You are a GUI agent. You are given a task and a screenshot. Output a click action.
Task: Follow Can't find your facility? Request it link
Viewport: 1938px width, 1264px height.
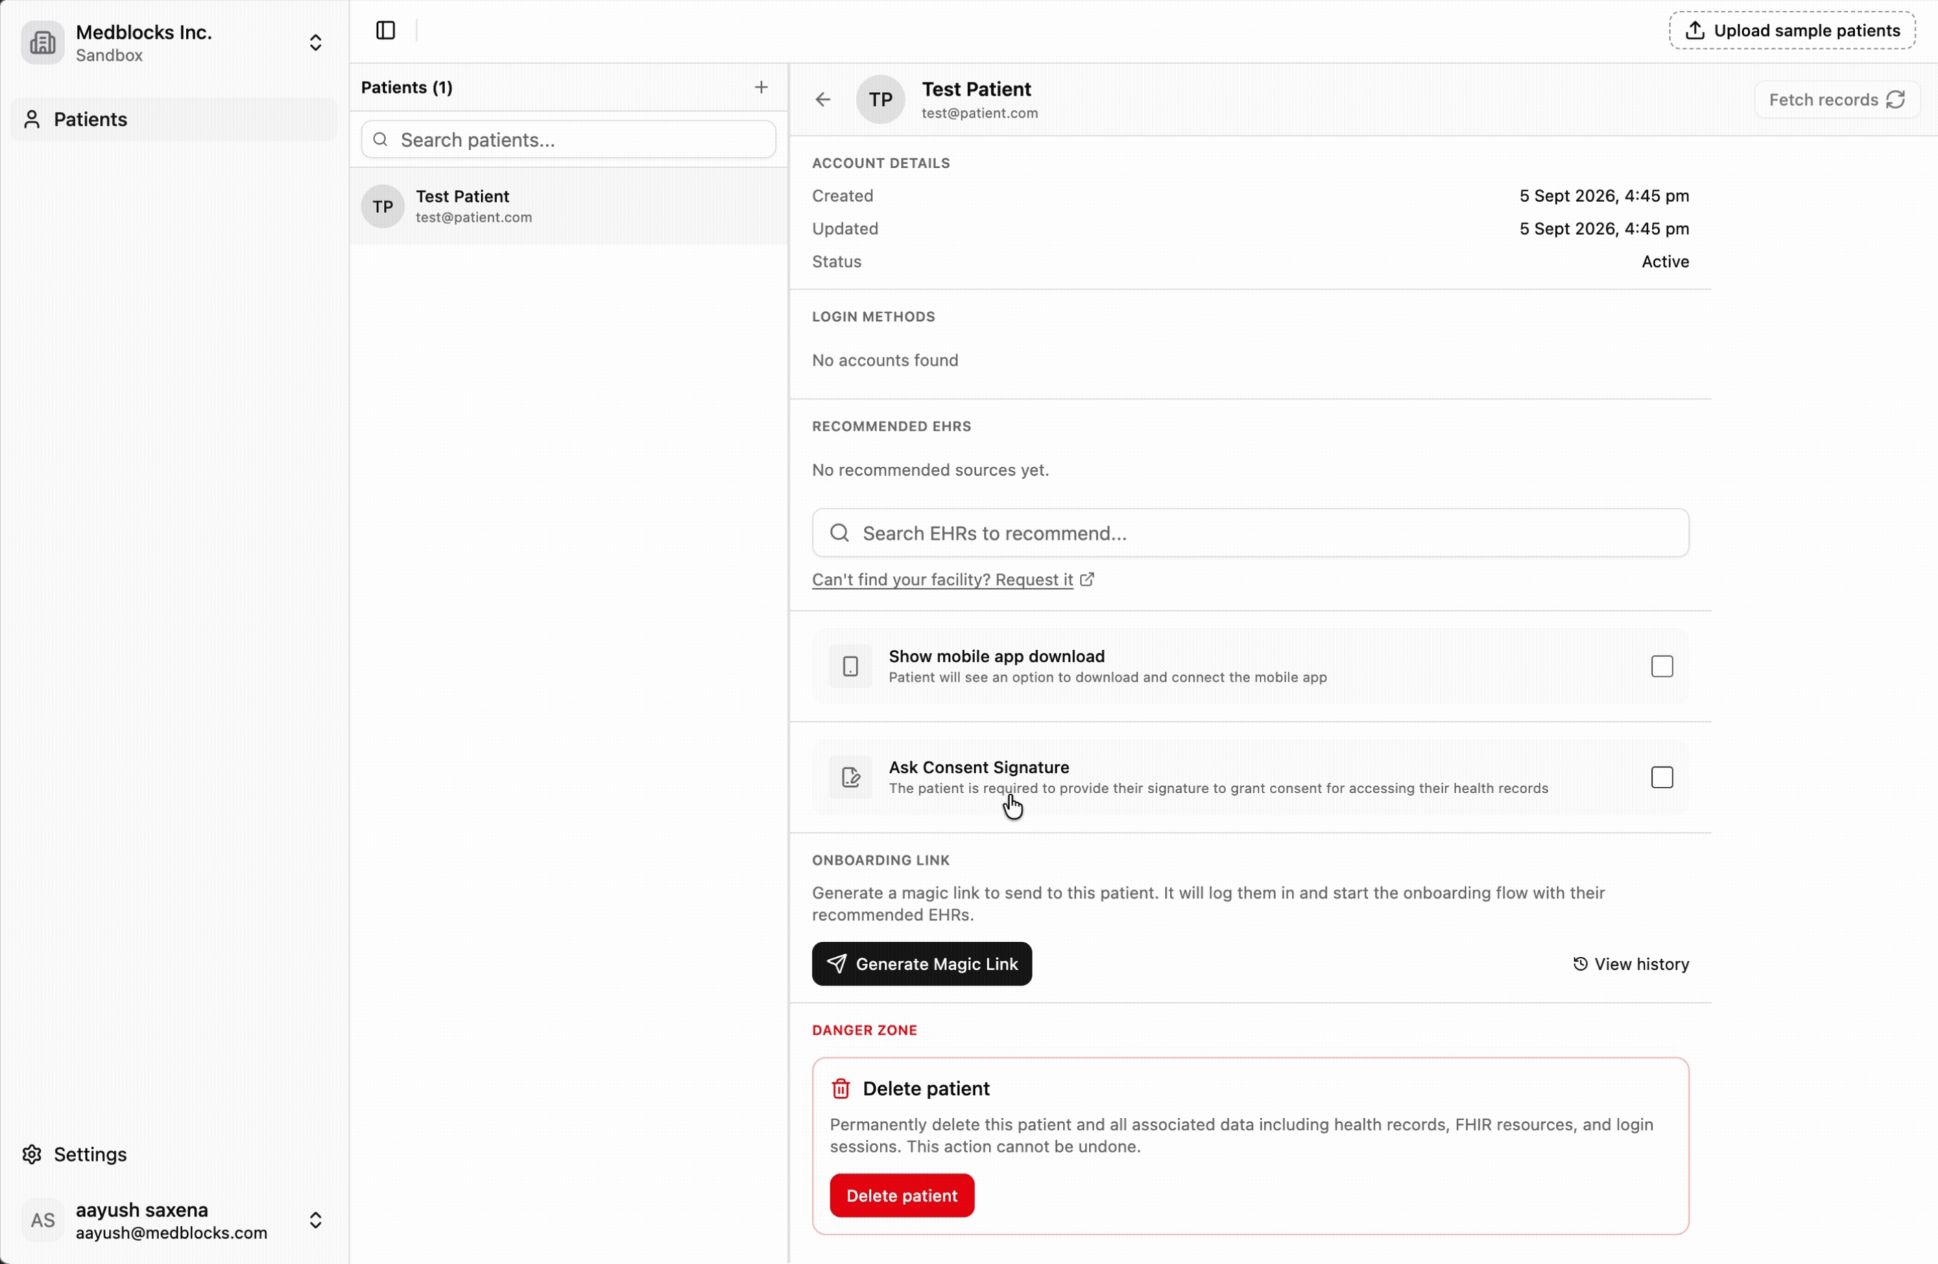click(x=942, y=579)
